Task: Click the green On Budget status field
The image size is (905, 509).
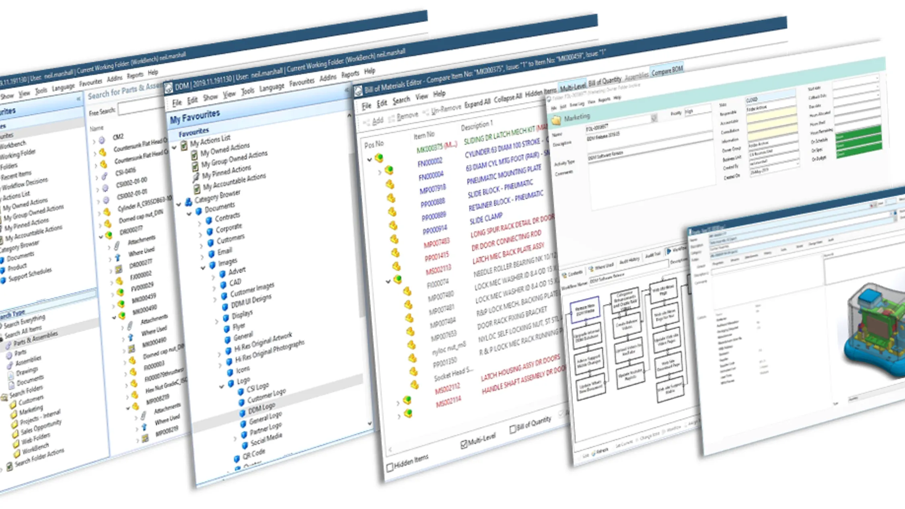Action: [x=859, y=151]
